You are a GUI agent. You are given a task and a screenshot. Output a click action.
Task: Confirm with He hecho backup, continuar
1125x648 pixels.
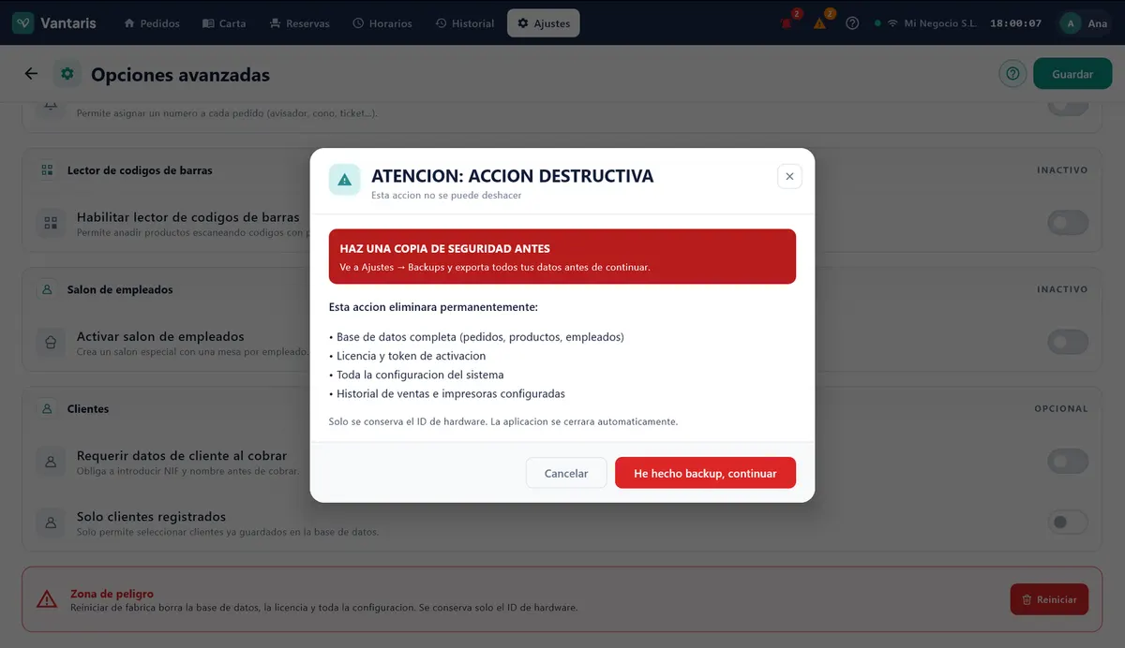(x=705, y=473)
